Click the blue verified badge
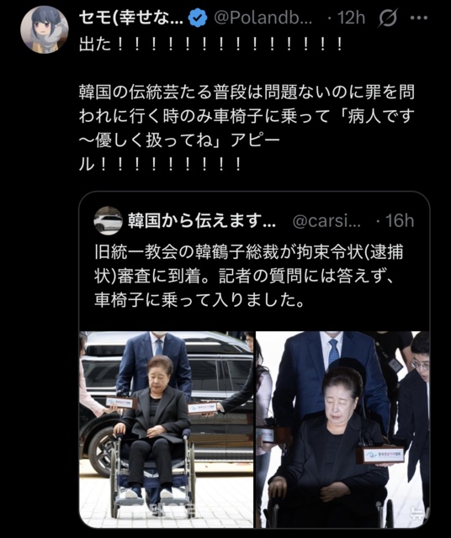Image resolution: width=451 pixels, height=538 pixels. tap(199, 18)
